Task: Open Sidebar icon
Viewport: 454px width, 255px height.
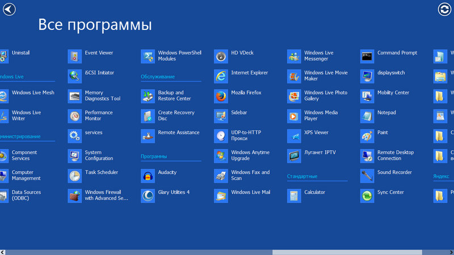Action: pos(221,116)
